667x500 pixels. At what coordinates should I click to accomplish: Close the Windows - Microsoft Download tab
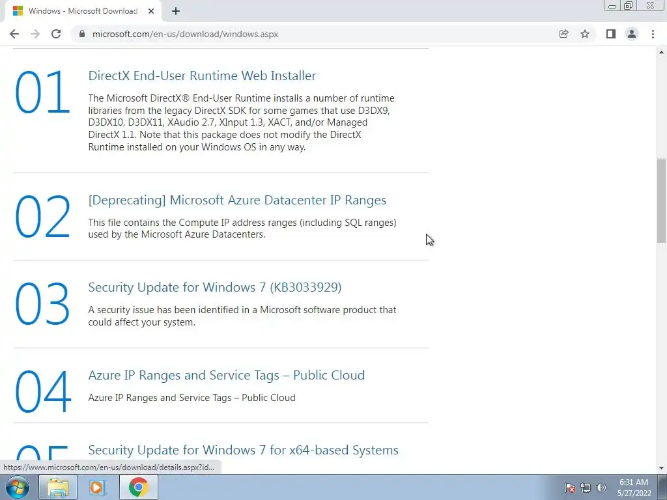click(x=151, y=11)
